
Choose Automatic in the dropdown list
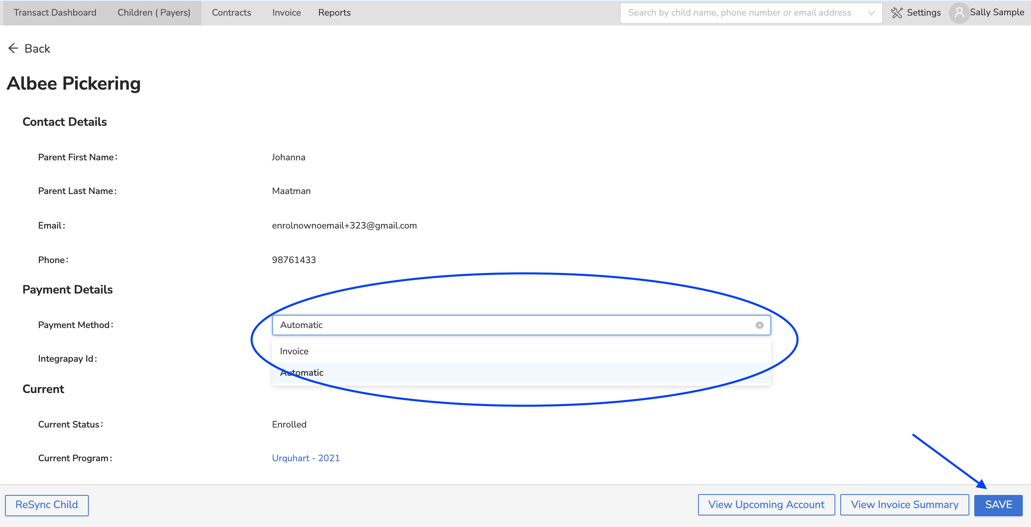[x=303, y=373]
